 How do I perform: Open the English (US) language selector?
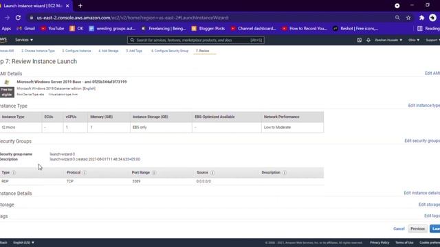[23, 242]
